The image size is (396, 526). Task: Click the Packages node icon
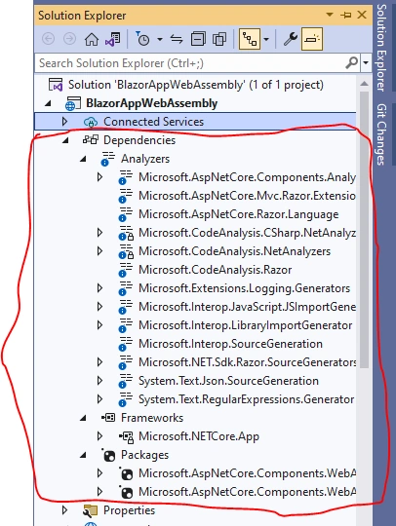(108, 455)
